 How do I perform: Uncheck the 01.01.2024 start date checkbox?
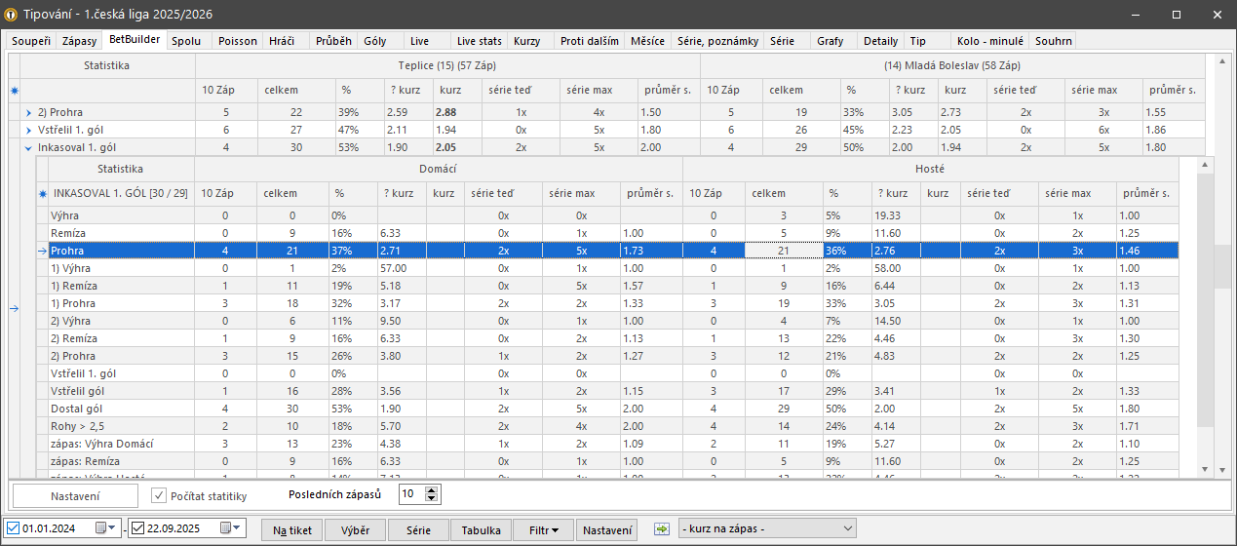(x=12, y=528)
